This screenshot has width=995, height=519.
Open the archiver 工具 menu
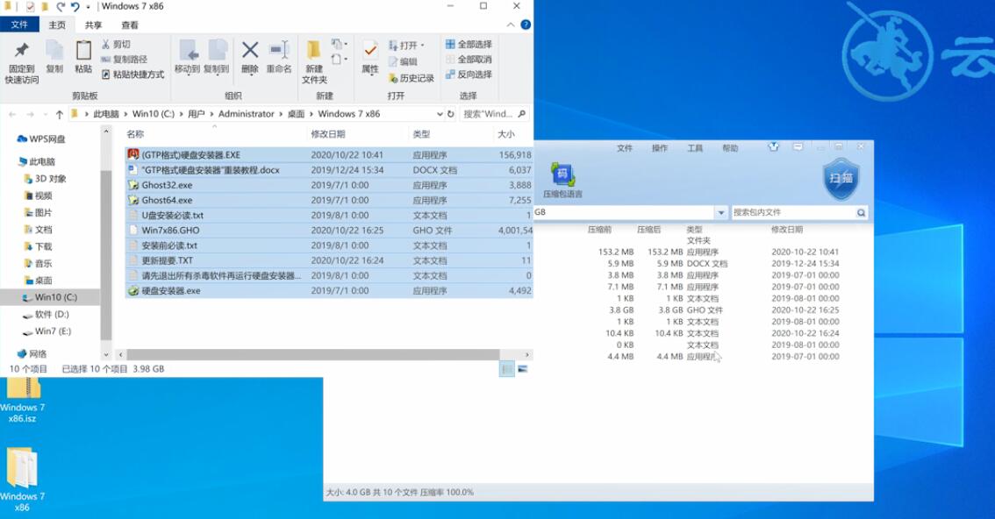click(695, 147)
